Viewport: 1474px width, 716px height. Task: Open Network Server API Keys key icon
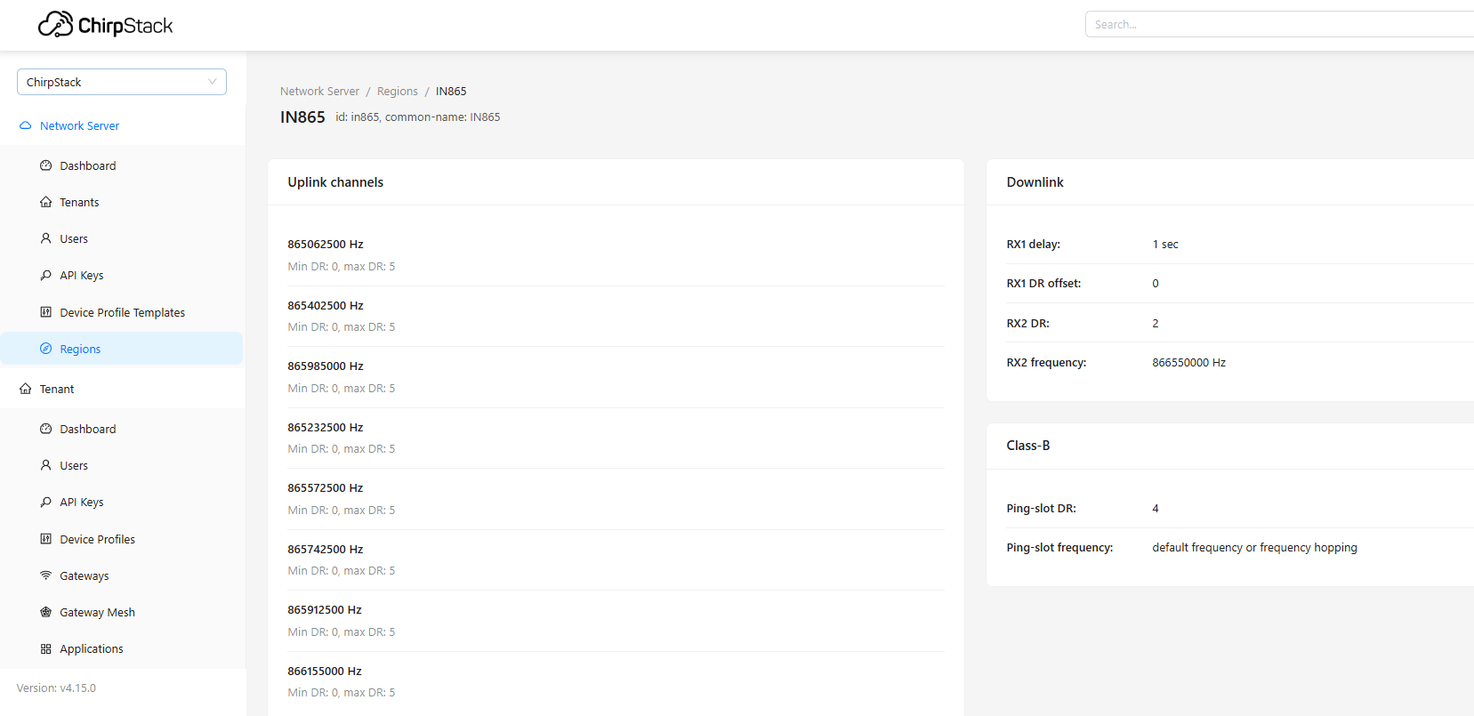pos(46,276)
